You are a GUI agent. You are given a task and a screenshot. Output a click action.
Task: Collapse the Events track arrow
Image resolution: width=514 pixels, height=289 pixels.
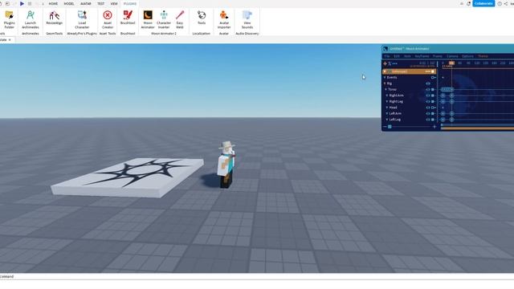pos(385,78)
